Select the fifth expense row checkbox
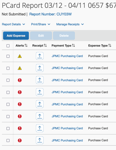 8,104
